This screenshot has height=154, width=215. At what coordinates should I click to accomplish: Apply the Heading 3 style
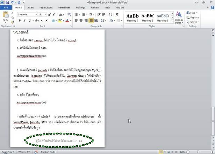[x=148, y=17]
